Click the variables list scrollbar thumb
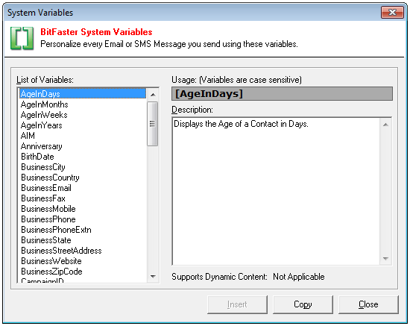410x326 pixels. (153, 124)
